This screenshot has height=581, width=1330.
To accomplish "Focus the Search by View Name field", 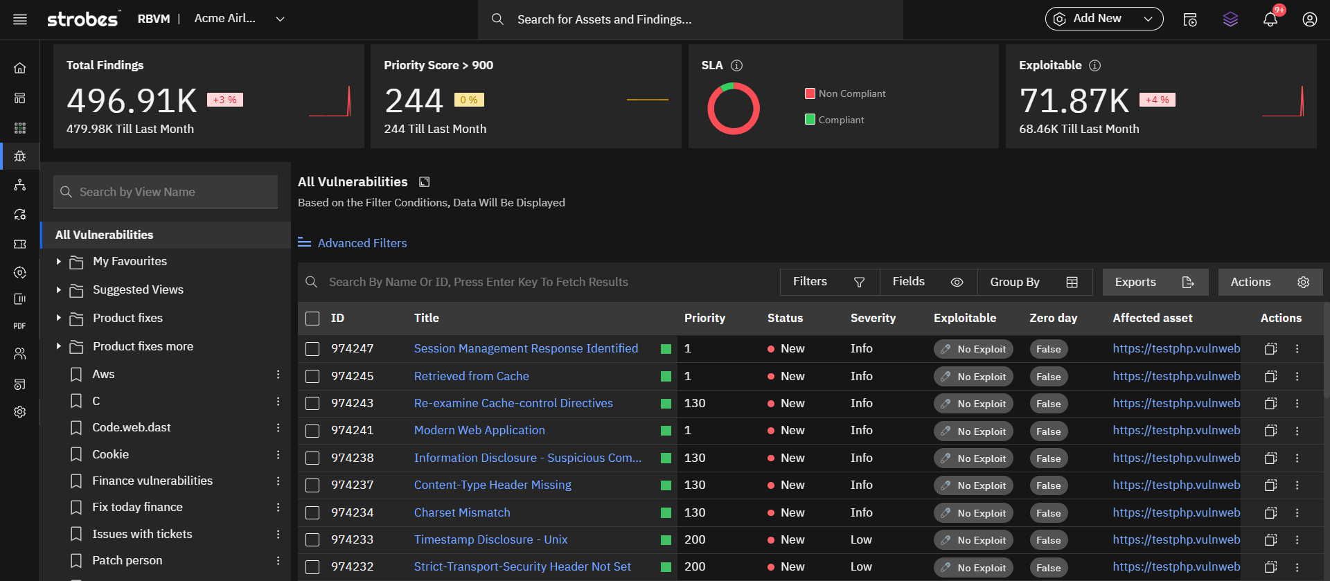I will coord(166,192).
